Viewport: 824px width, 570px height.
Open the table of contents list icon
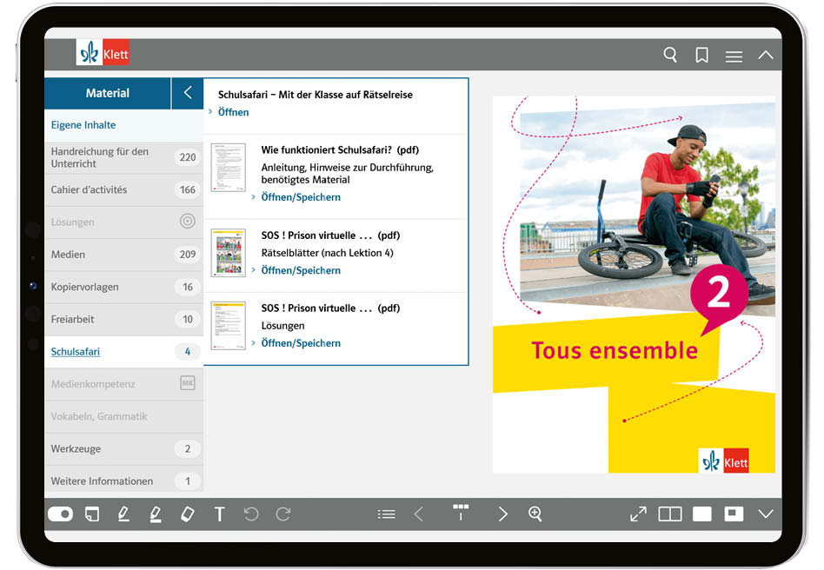(x=386, y=514)
